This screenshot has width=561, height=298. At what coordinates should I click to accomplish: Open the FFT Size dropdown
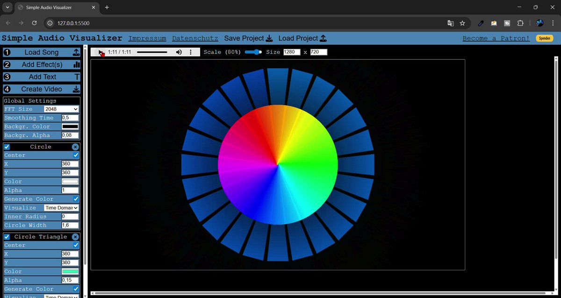61,109
